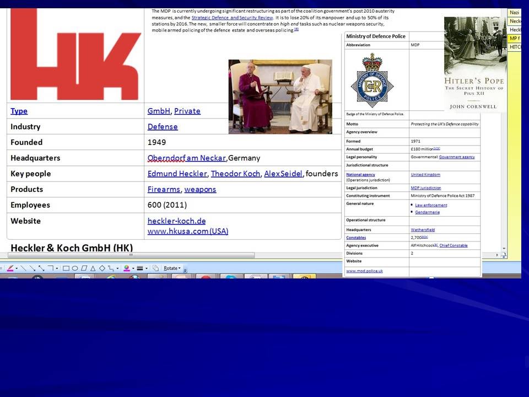Expand the Connector tool dropdown
Viewport: 529px width, 397px height.
[x=57, y=269]
